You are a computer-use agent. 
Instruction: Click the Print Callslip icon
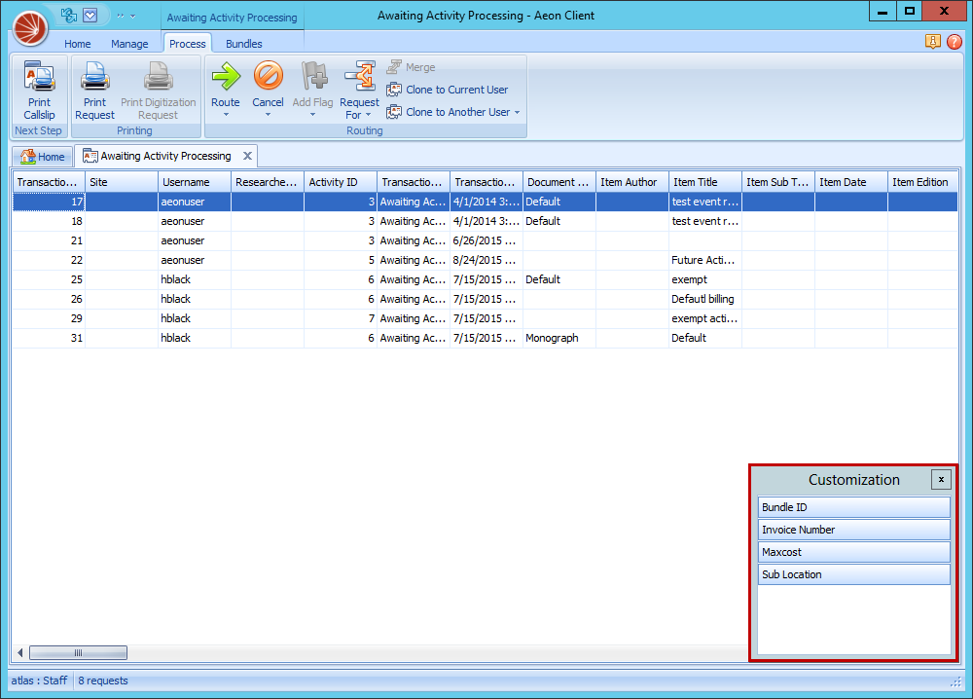coord(39,77)
